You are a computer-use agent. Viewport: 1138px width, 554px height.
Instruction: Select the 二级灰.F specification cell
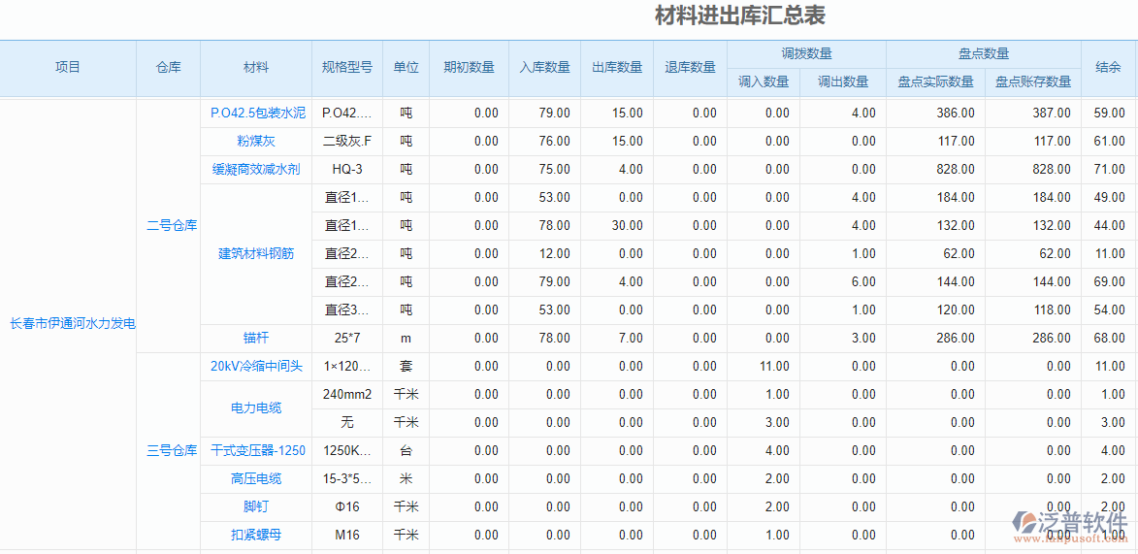pyautogui.click(x=347, y=141)
